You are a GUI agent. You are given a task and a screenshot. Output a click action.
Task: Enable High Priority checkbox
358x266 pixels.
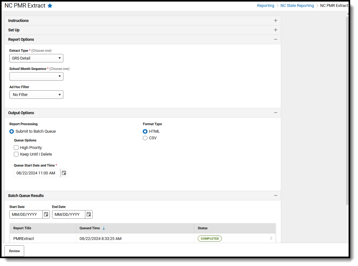[16, 148]
